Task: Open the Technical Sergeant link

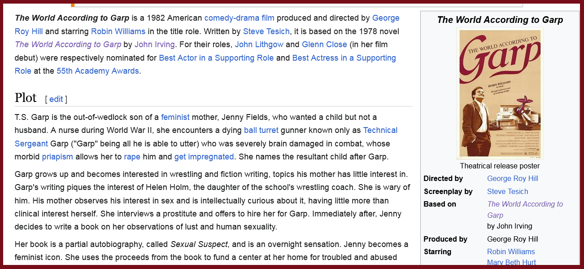Action: point(380,130)
